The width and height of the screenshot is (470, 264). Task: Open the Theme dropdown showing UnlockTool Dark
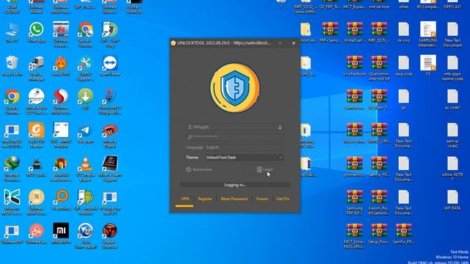[x=244, y=158]
